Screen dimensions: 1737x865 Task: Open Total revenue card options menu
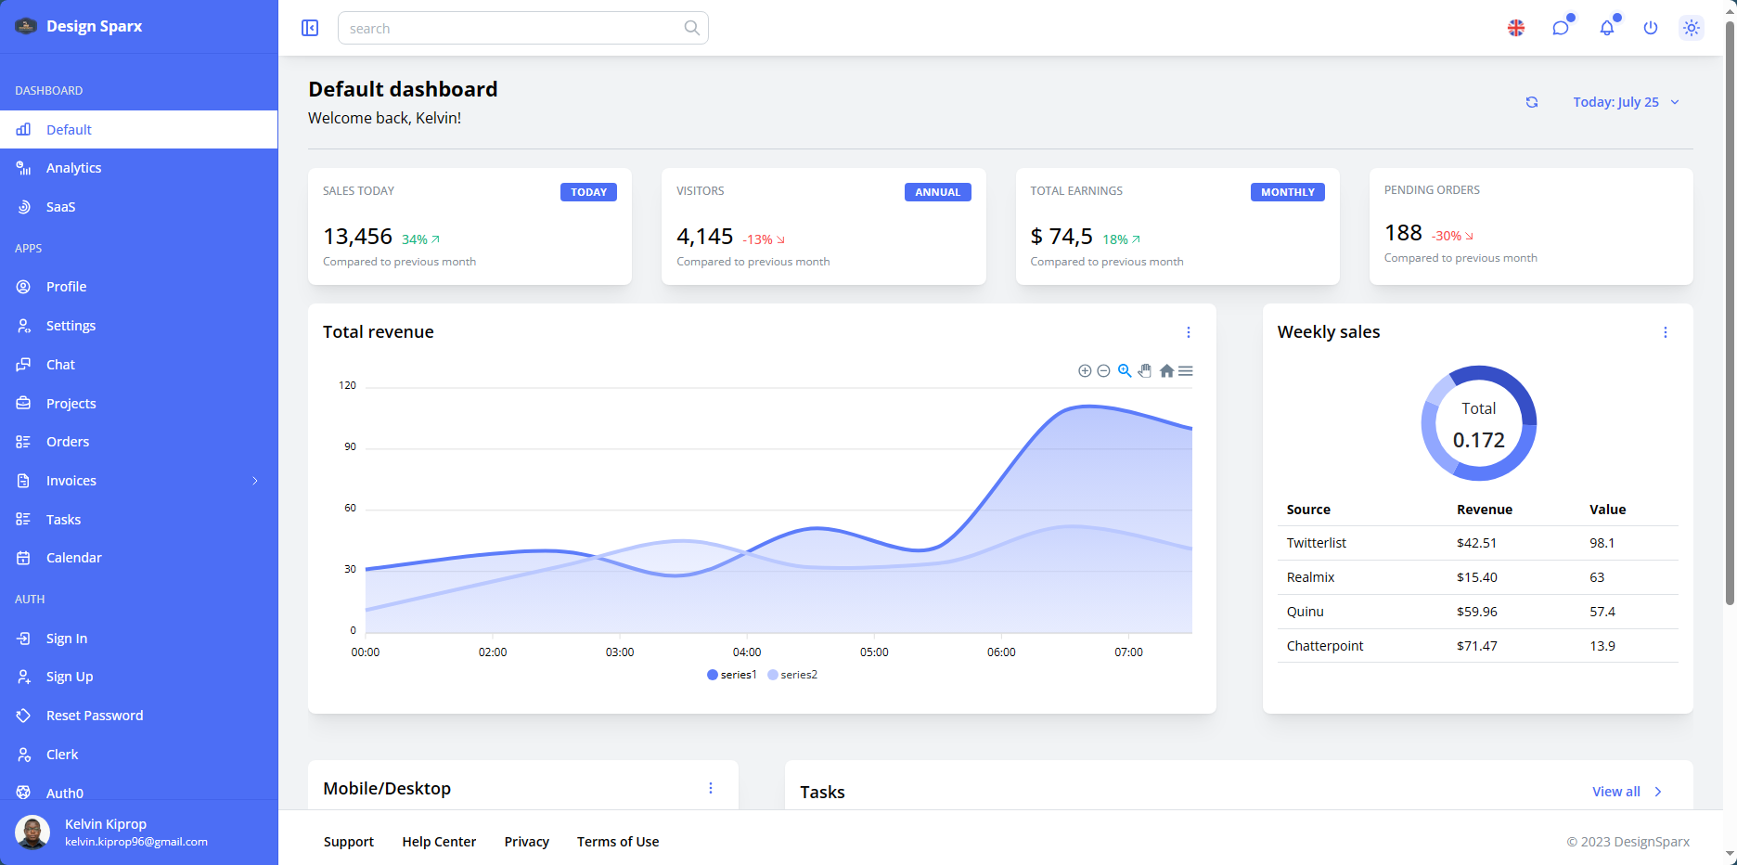click(1189, 332)
